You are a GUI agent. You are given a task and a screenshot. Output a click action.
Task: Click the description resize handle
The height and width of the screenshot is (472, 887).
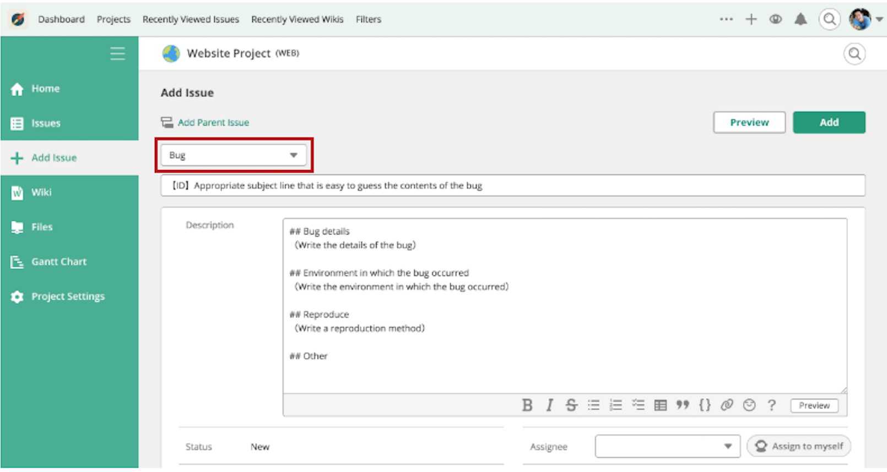[843, 390]
